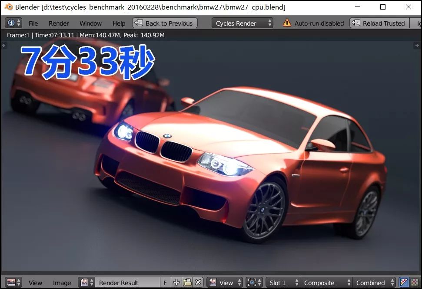Enable the fake user with the F button

pos(165,282)
